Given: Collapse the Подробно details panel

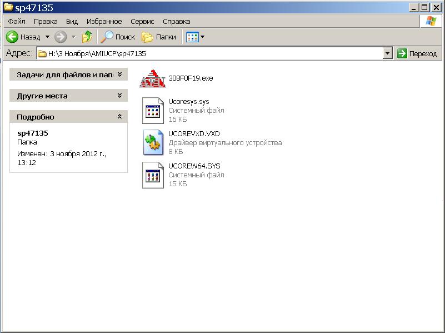Looking at the screenshot, I should (x=119, y=117).
